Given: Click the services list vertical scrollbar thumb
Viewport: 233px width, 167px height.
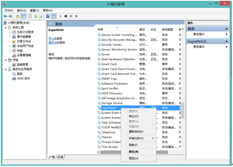Looking at the screenshot, I should point(183,110).
